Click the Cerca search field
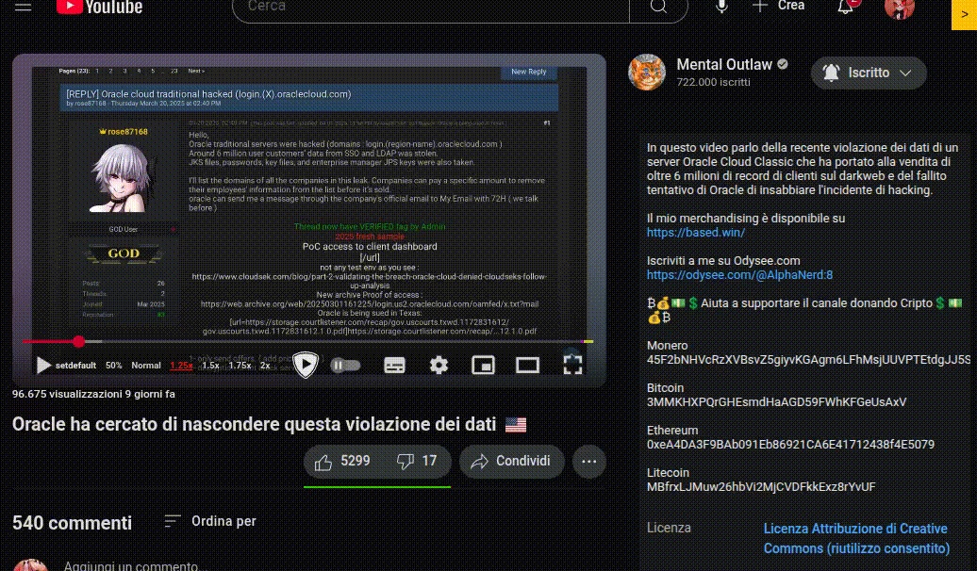Screen dimensions: 977x571 pyautogui.click(x=431, y=8)
